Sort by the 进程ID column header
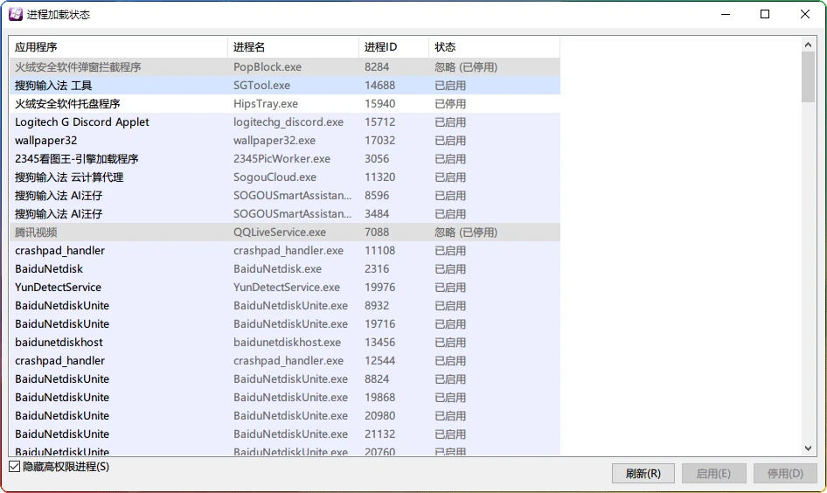 click(x=393, y=47)
